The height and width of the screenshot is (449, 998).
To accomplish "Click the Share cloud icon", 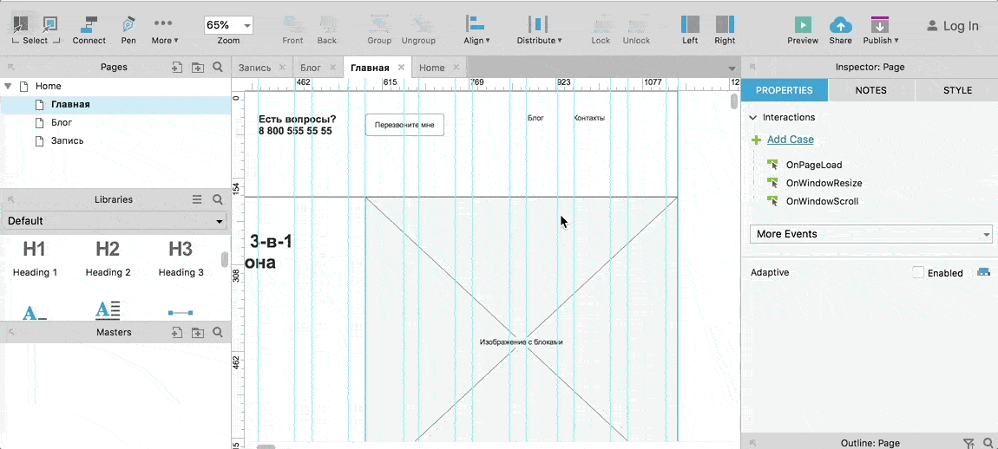I will click(x=840, y=25).
